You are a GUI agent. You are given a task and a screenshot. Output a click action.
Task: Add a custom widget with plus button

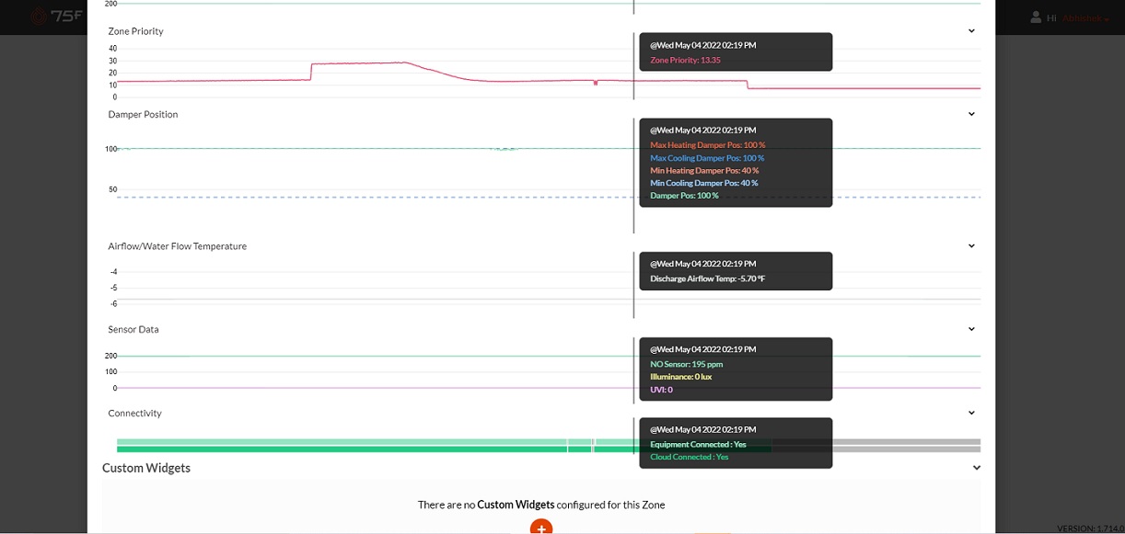(x=541, y=528)
